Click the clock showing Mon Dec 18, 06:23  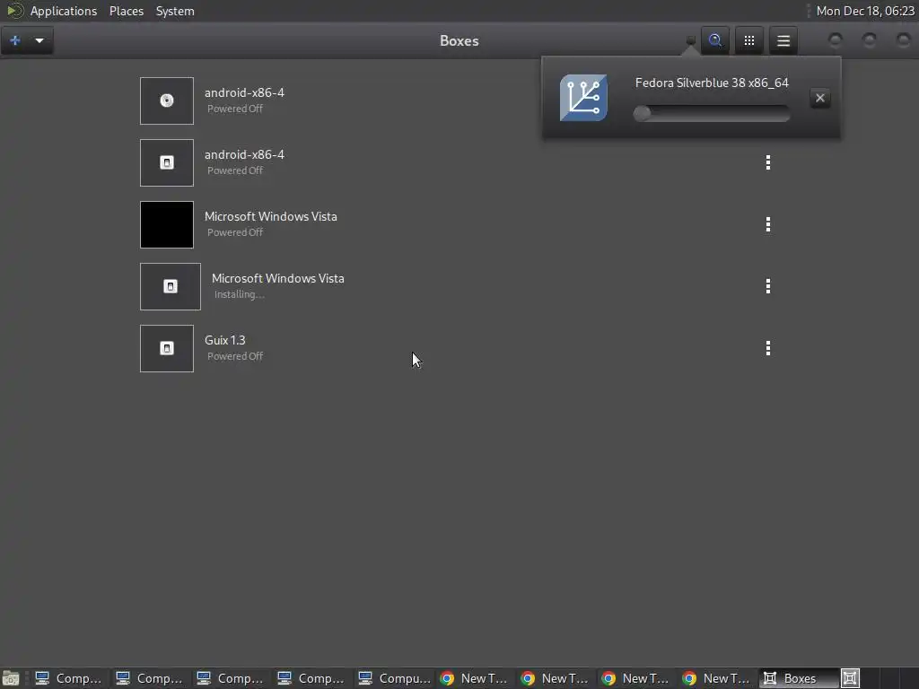pyautogui.click(x=865, y=11)
